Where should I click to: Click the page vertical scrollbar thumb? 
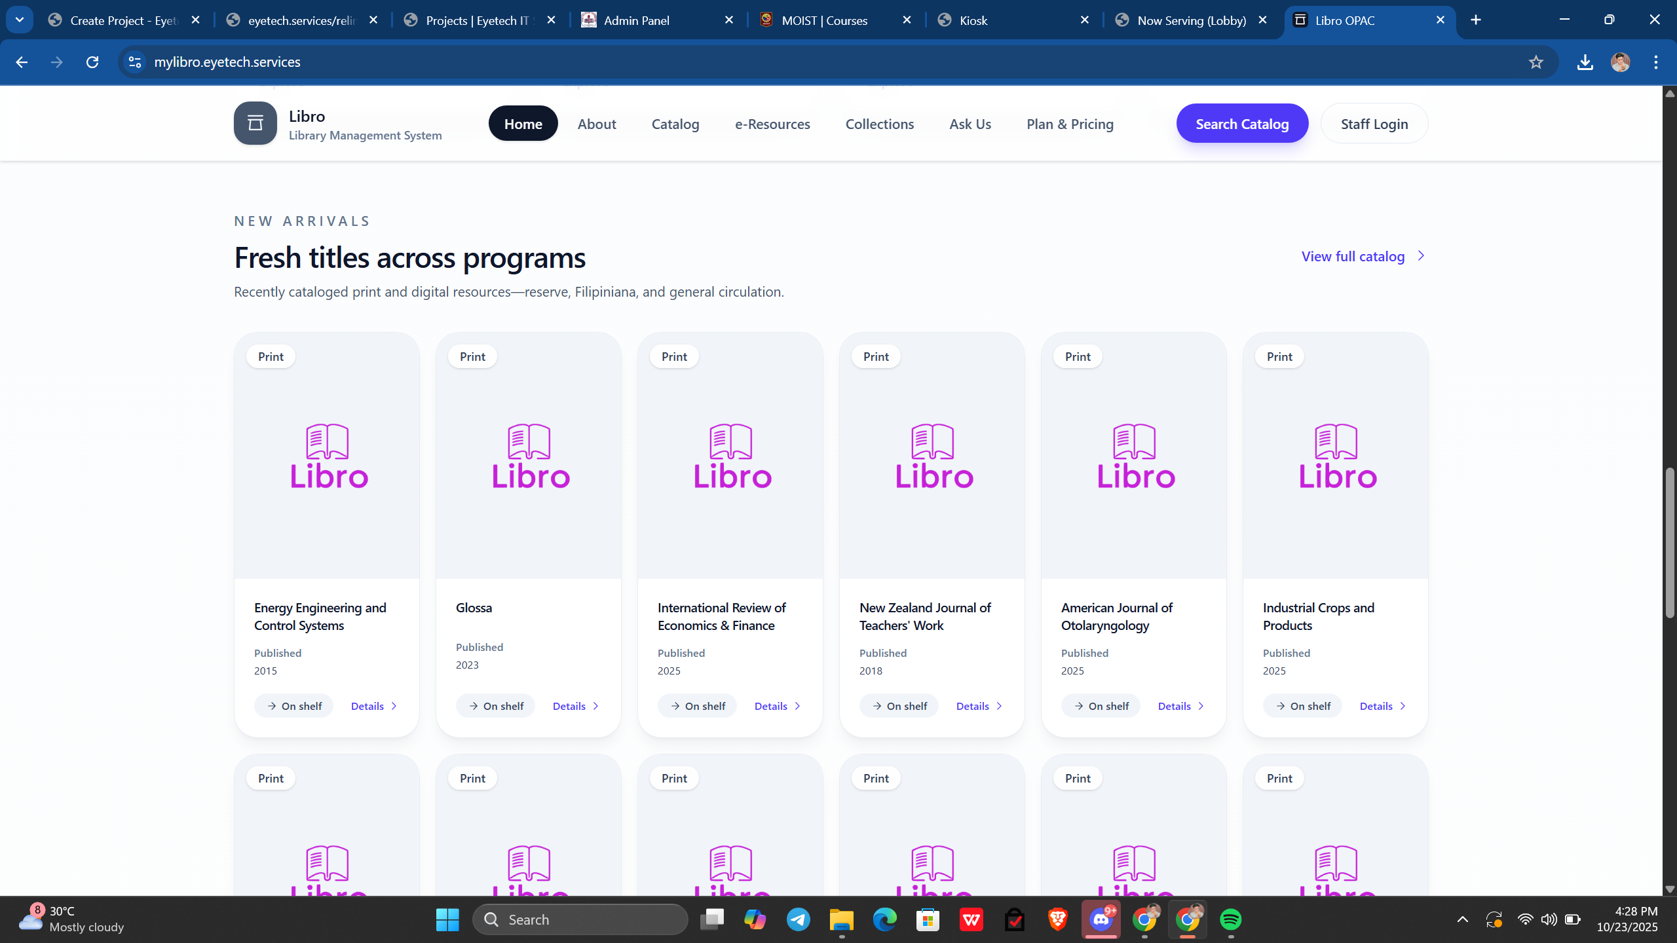[1670, 544]
